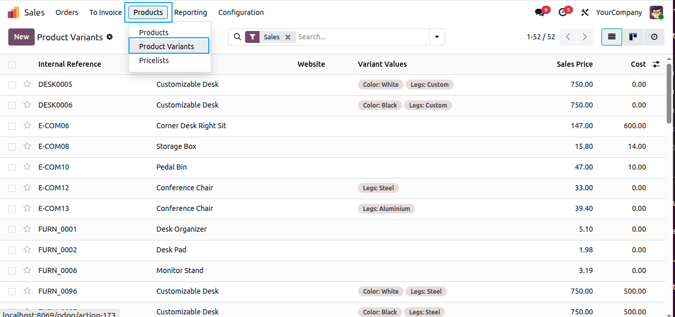Click the debug tools wrench icon

pyautogui.click(x=585, y=12)
